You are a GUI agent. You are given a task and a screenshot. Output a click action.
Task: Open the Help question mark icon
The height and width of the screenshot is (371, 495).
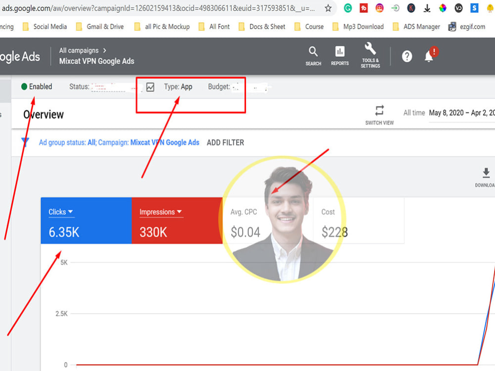click(x=407, y=56)
